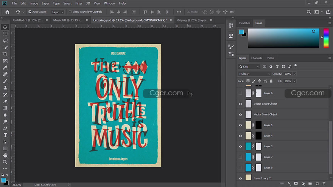Select the Zoom tool in toolbox
333x187 pixels.
pyautogui.click(x=5, y=162)
